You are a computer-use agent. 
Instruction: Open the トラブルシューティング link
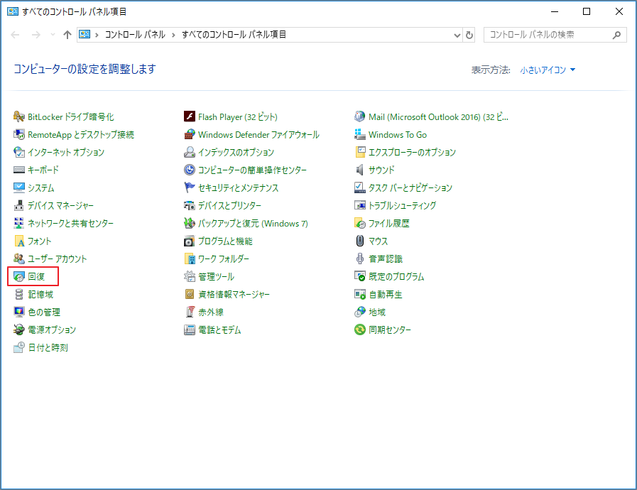(x=402, y=206)
